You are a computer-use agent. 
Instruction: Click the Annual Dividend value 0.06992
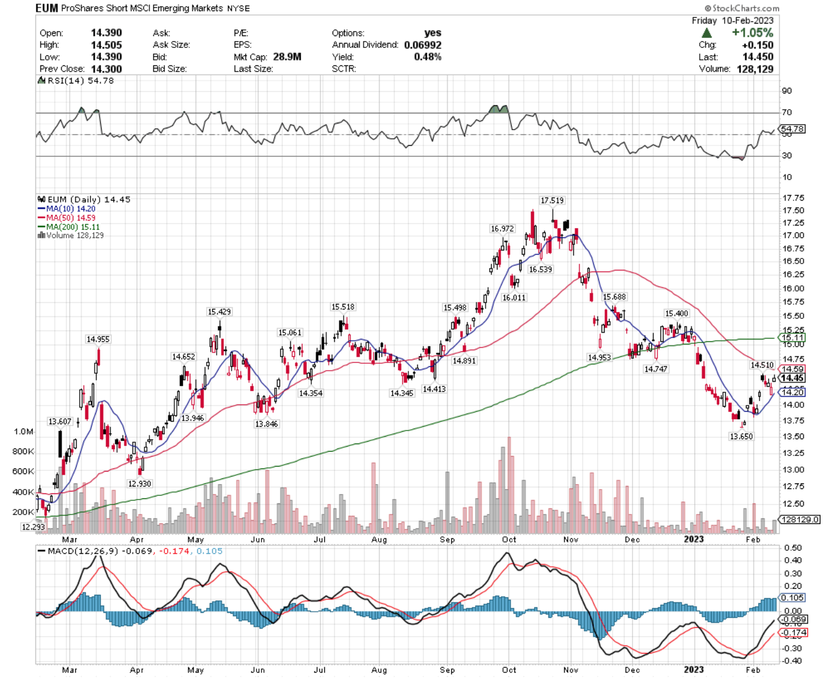tap(423, 45)
